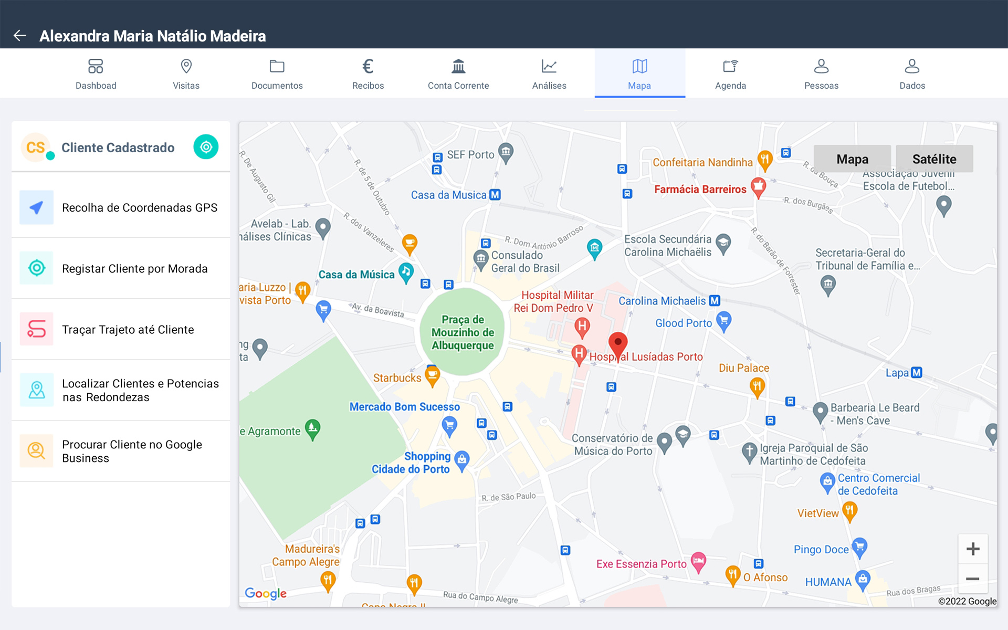Zoom out the map with minus button
Image resolution: width=1008 pixels, height=630 pixels.
972,579
